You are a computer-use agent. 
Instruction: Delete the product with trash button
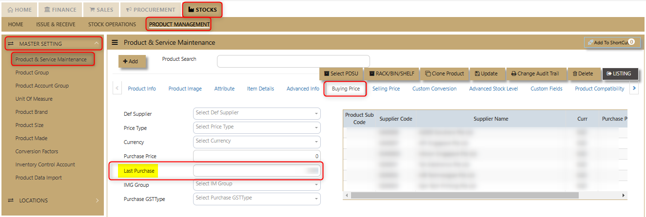583,73
